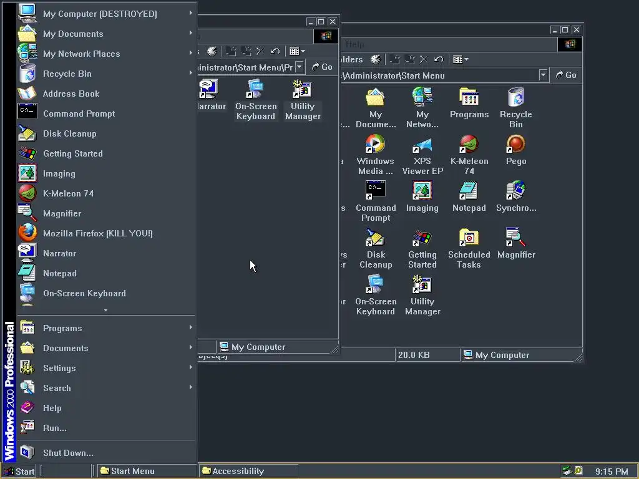Viewport: 639px width, 479px height.
Task: Click Delete in Accessibility window toolbar
Action: click(260, 51)
